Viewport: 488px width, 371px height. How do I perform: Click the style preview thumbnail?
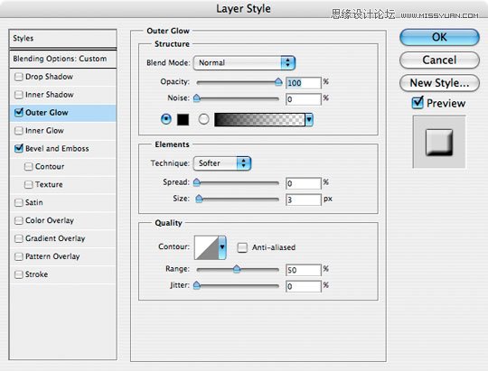tap(439, 142)
